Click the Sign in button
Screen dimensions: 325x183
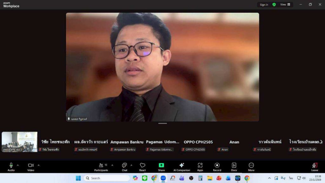tap(264, 4)
